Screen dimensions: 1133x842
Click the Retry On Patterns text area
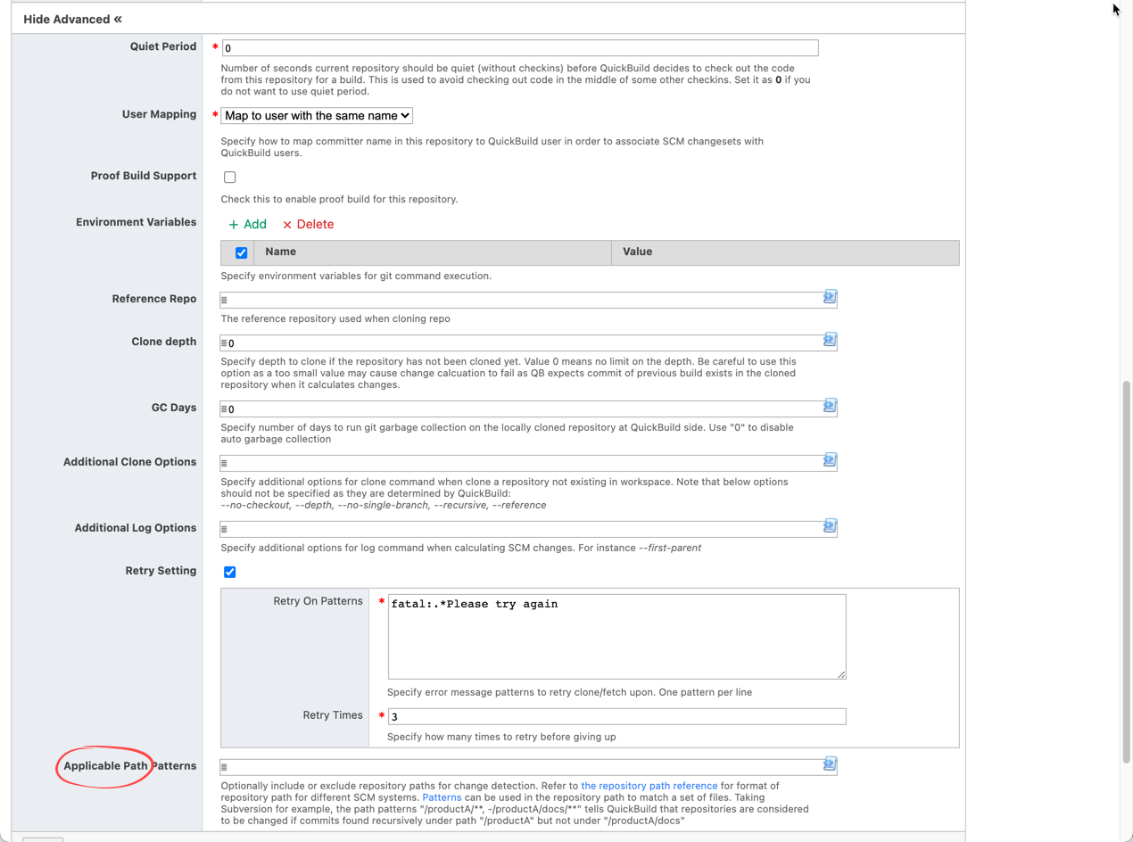point(616,637)
